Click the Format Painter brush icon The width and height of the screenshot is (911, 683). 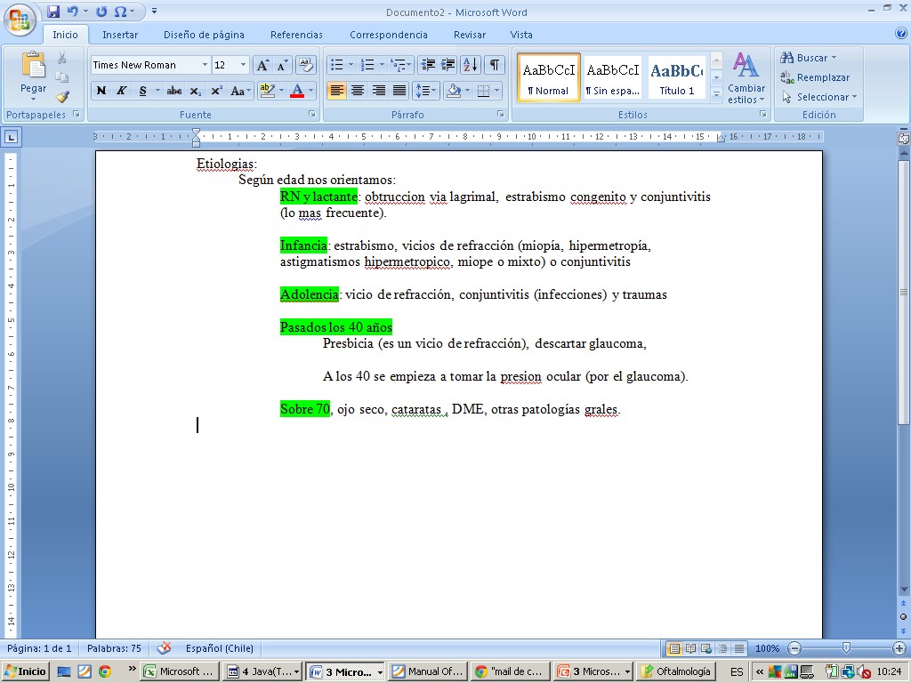coord(62,97)
